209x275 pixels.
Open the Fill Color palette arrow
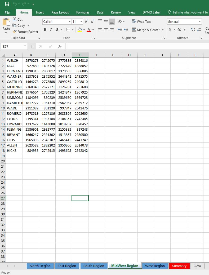pyautogui.click(x=84, y=30)
